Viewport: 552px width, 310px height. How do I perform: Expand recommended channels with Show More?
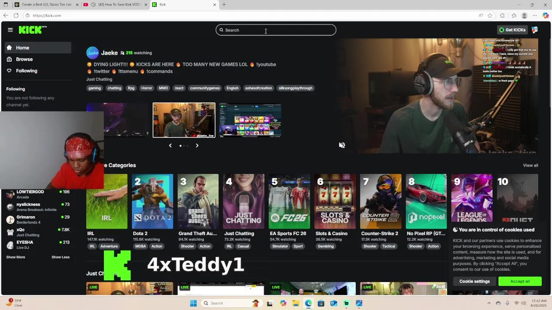coord(16,257)
